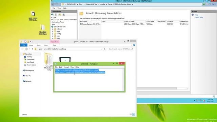Open the Help menu in IIS Manager
The height and width of the screenshot is (122, 217).
pyautogui.click(x=65, y=8)
